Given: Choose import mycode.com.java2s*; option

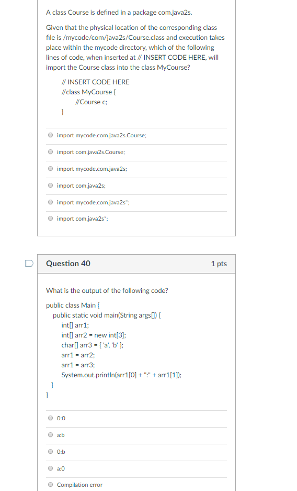Looking at the screenshot, I should (x=51, y=202).
